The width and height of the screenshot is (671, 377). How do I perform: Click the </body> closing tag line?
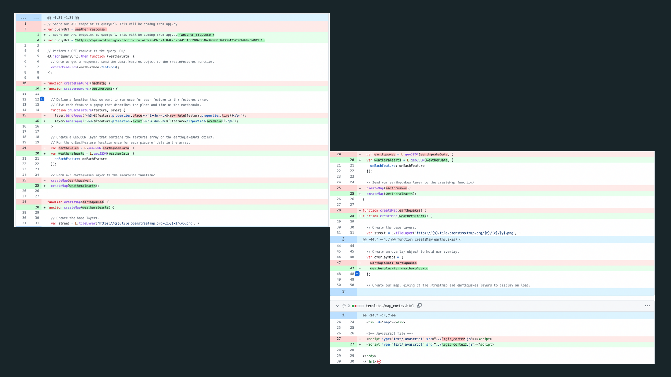click(x=369, y=356)
